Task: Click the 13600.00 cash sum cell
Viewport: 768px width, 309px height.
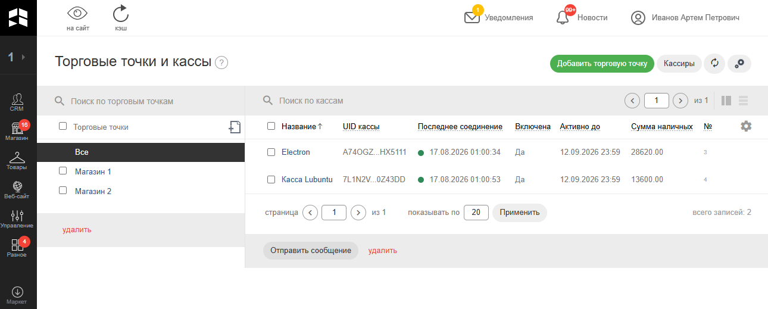Action: [x=647, y=179]
